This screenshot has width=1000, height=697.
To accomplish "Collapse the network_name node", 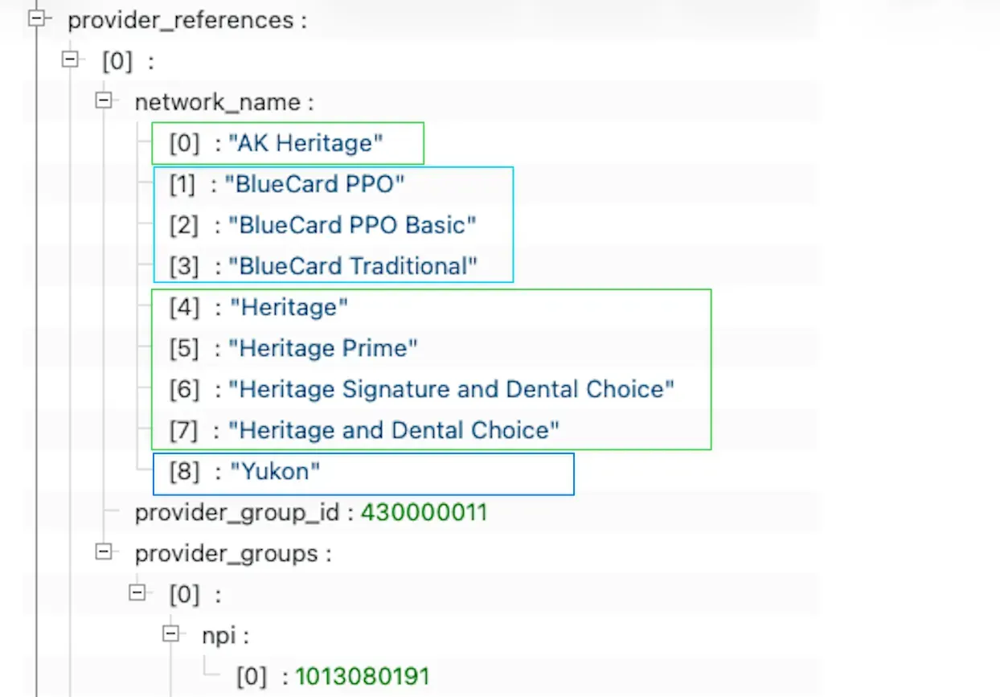I will (x=103, y=100).
